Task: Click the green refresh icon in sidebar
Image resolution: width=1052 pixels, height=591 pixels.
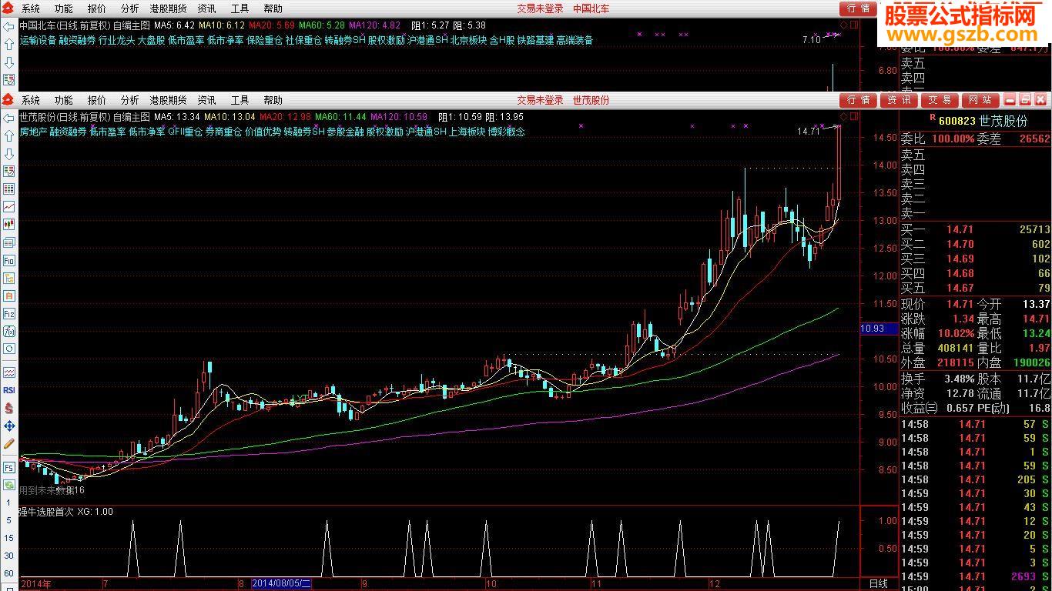Action: click(8, 485)
